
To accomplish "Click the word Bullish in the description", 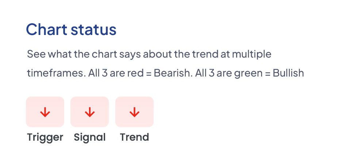I will (288, 73).
